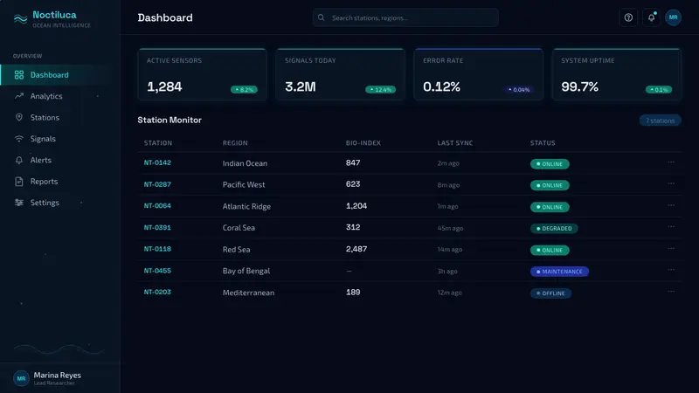Open the more options menu for NT-0203

[671, 292]
